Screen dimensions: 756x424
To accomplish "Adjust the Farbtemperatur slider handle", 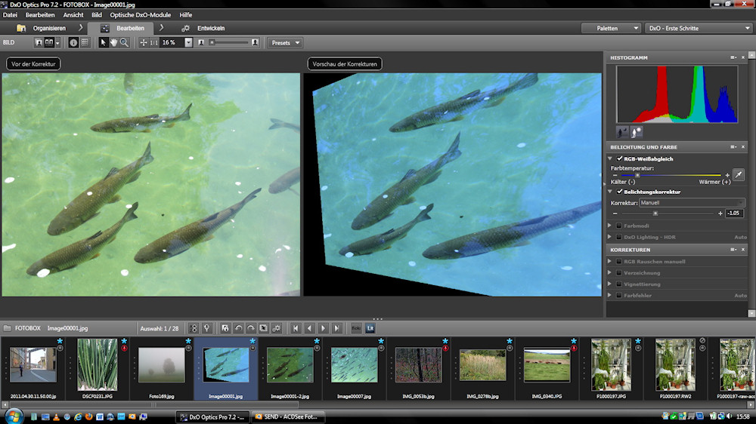I will pyautogui.click(x=637, y=175).
